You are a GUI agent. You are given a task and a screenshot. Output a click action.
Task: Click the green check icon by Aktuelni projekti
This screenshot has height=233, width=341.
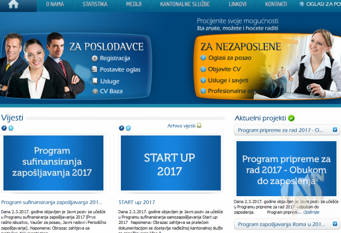pos(291,118)
